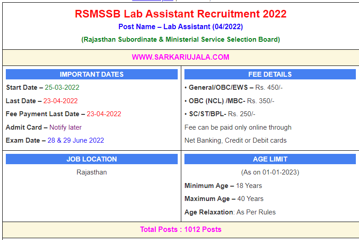359x240 pixels.
Task: Click the IMPORTANT DATES header bar
Action: tap(92, 74)
